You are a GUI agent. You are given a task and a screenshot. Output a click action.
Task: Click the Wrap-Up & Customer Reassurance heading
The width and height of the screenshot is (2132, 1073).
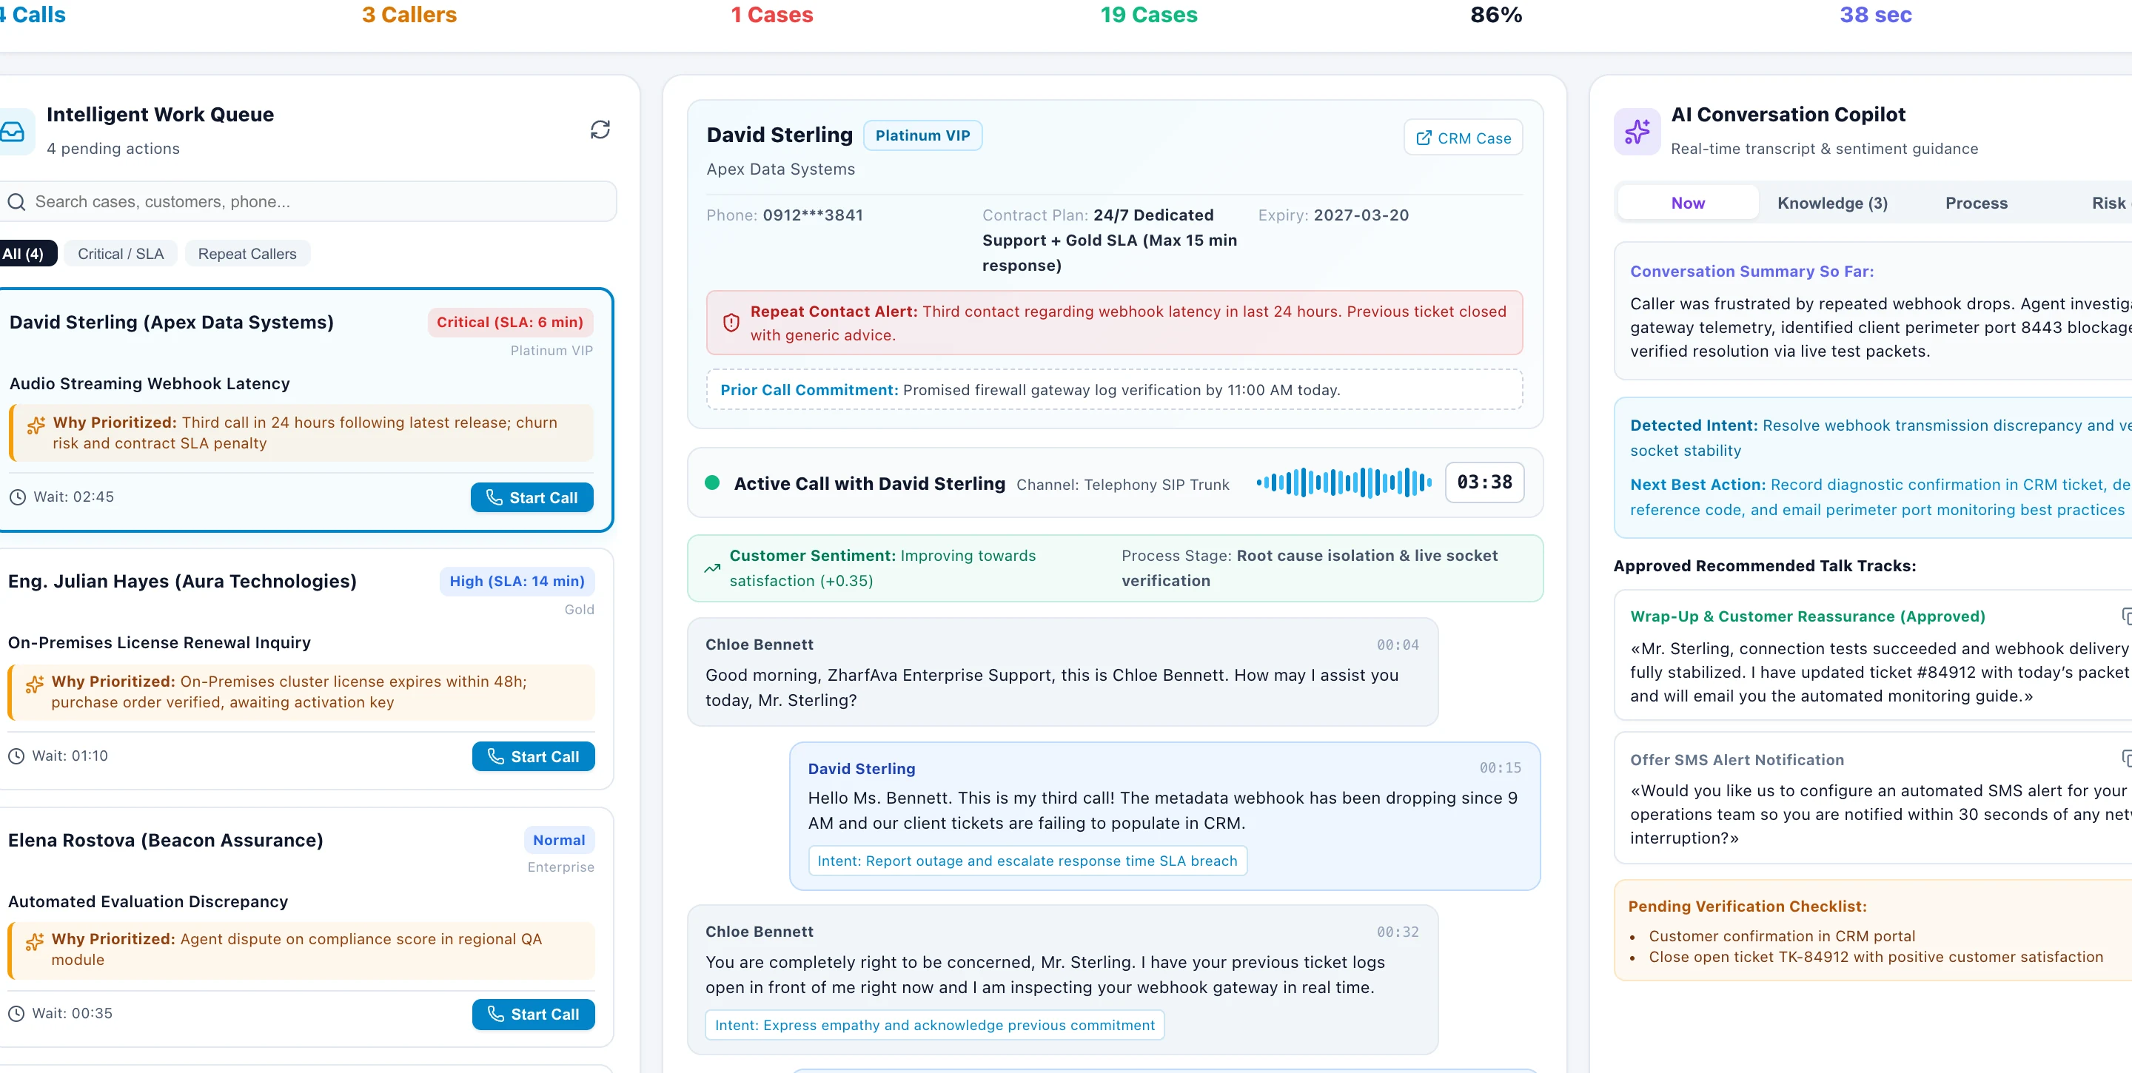tap(1806, 616)
